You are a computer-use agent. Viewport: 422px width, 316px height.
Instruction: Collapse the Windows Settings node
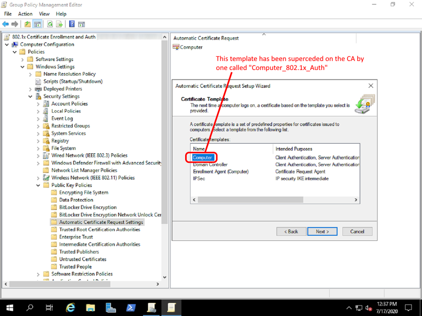pos(23,67)
